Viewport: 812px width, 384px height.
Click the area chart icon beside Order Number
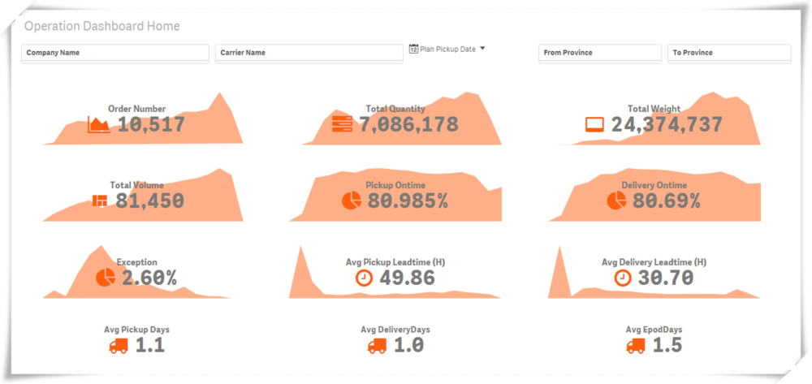99,125
